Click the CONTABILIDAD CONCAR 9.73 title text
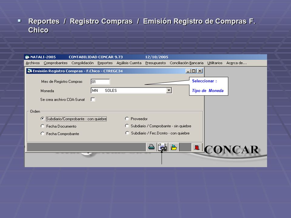The height and width of the screenshot is (218, 291). [96, 57]
